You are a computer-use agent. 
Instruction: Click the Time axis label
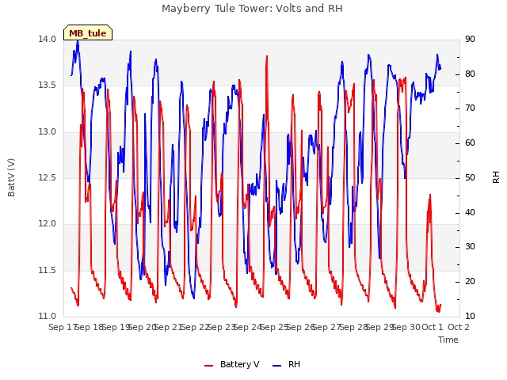[x=448, y=340]
